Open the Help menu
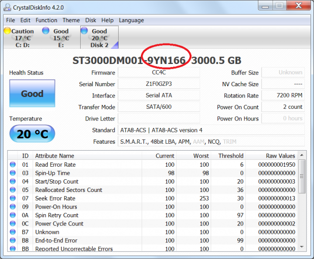Image resolution: width=314 pixels, height=259 pixels. click(107, 20)
